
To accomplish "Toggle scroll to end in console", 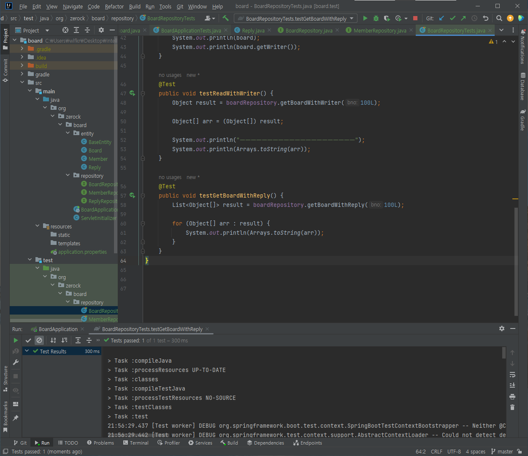I will coord(512,385).
